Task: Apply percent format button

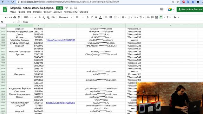Action: [x=40, y=17]
